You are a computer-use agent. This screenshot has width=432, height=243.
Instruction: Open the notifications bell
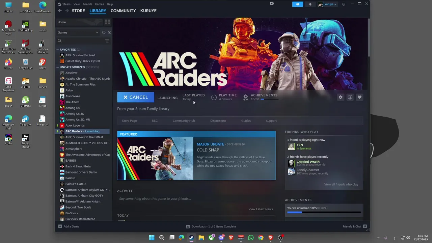click(310, 4)
